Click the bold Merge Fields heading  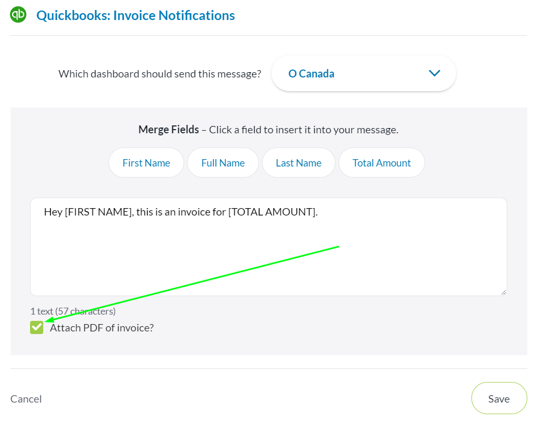[x=169, y=130]
